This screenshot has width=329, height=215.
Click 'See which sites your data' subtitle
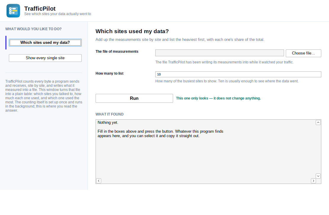[x=58, y=14]
